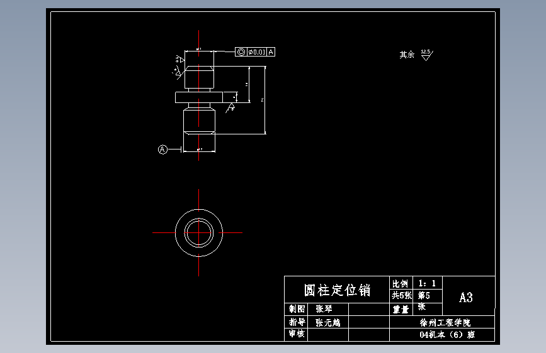This screenshot has height=353, width=546.
Task: Click the 比例 label cell
Action: click(401, 283)
